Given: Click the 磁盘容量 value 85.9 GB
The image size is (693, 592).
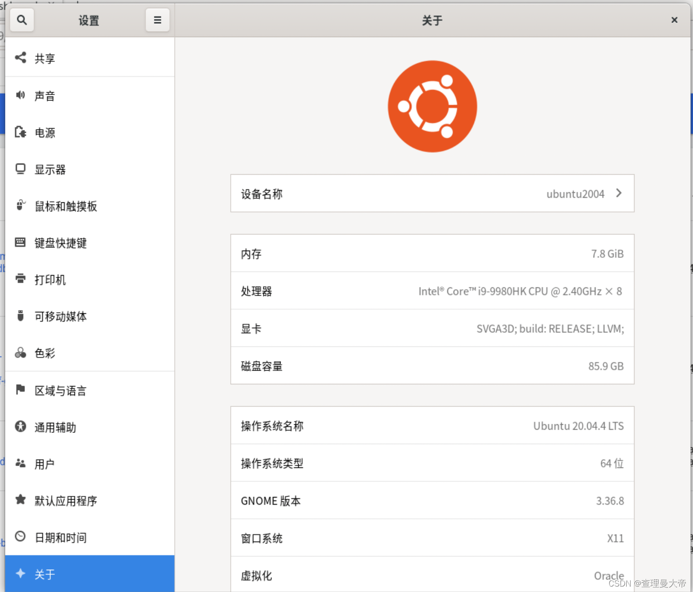Looking at the screenshot, I should coord(606,366).
